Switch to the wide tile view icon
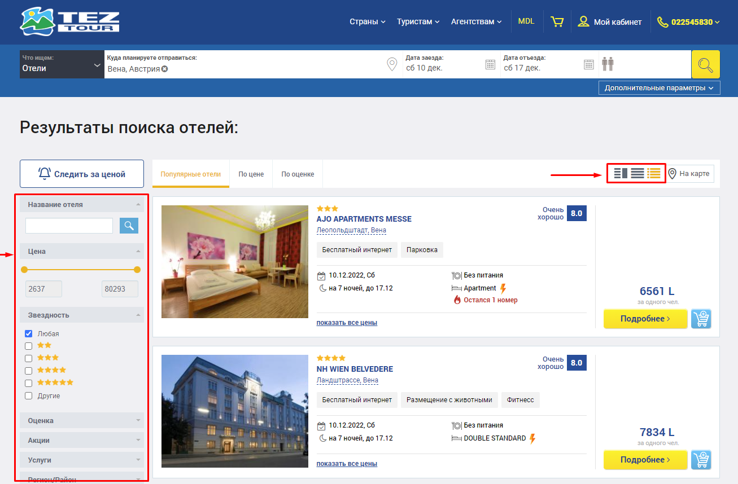The image size is (738, 484). coord(621,173)
